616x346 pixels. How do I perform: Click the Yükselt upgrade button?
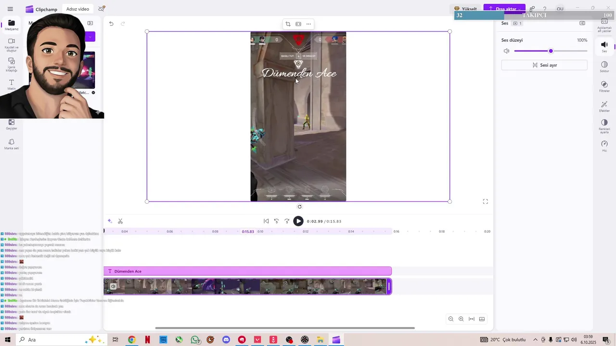tap(466, 9)
